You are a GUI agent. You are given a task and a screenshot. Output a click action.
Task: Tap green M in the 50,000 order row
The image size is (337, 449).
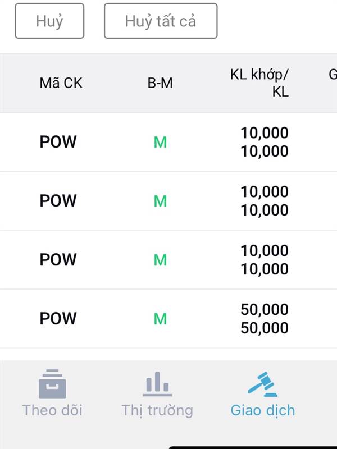(x=160, y=319)
